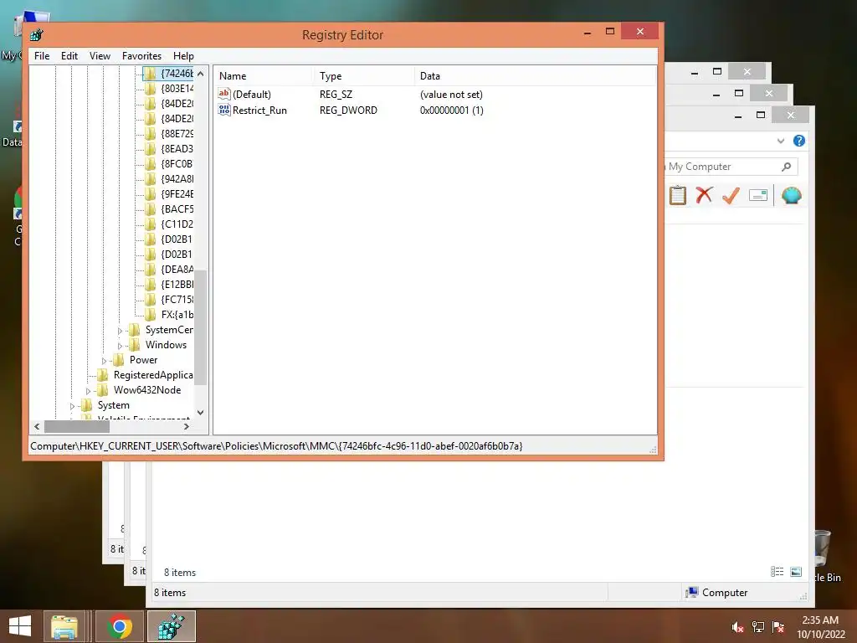Click the Registry Editor title bar icon
The height and width of the screenshot is (643, 857).
click(37, 35)
